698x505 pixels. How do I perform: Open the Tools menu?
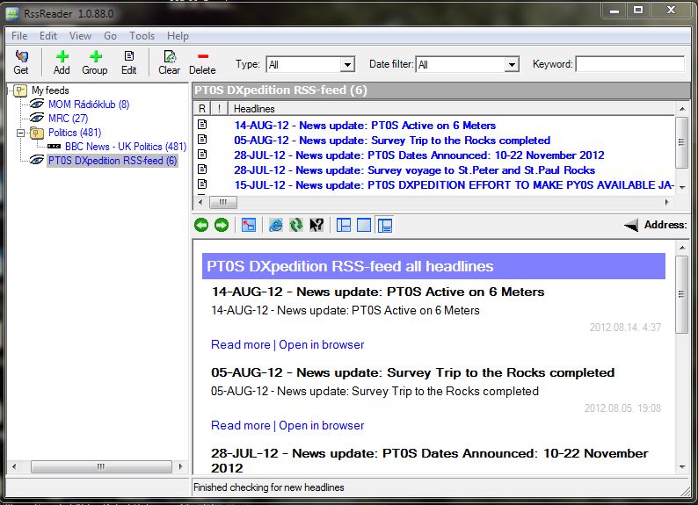[142, 36]
